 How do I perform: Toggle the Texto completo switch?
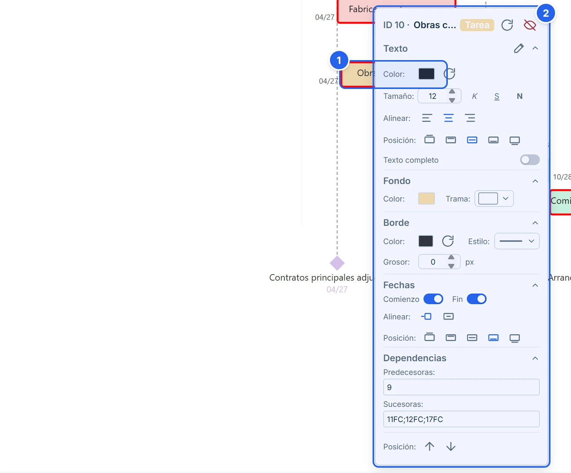point(530,160)
